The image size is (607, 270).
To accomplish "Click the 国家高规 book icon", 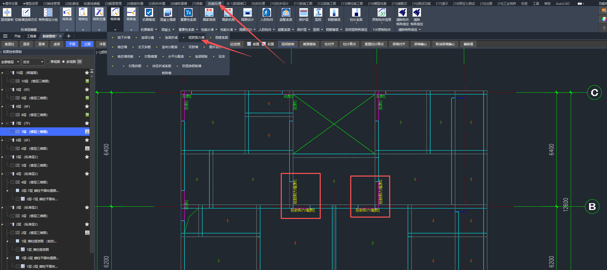I will point(209,12).
